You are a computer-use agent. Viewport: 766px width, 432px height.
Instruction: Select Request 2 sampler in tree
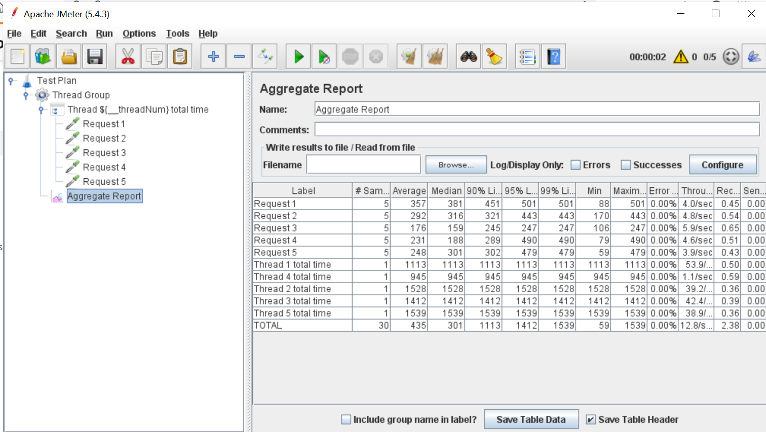(x=104, y=138)
